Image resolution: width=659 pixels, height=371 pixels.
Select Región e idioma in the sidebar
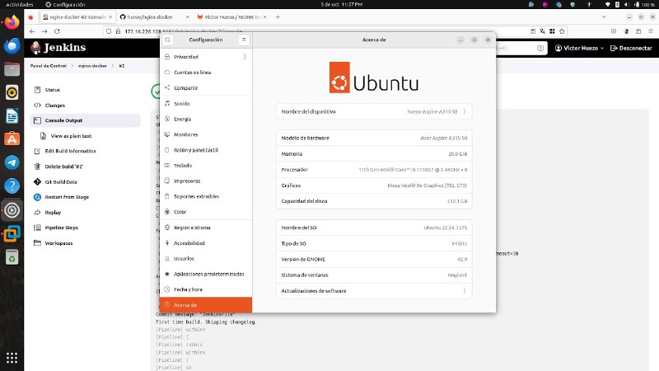coord(206,228)
